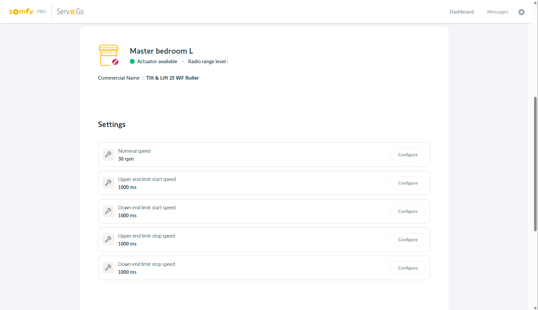Open the Dashboard page
The height and width of the screenshot is (310, 538).
[x=461, y=12]
